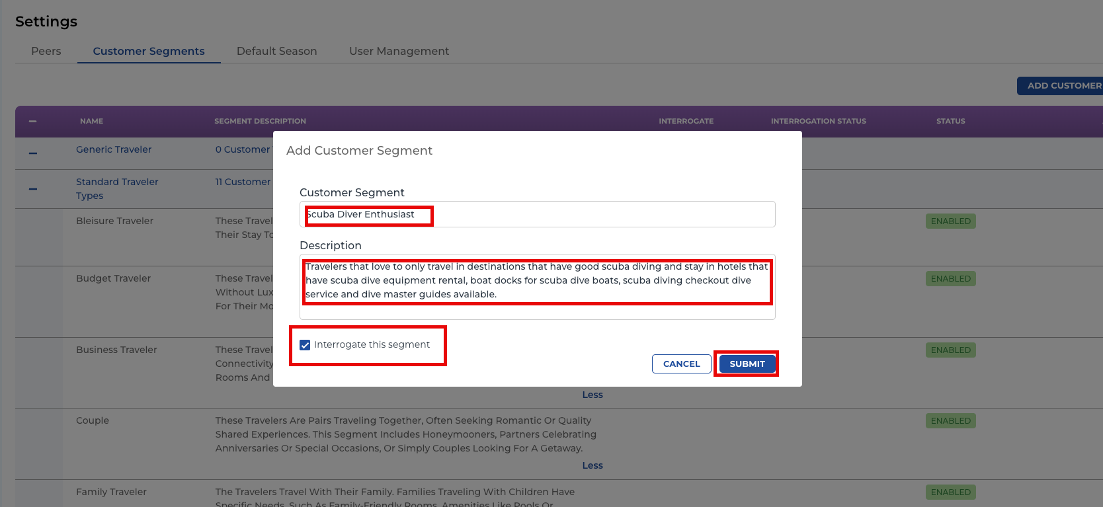Uncheck the Interrogate this segment checkbox
1103x507 pixels.
point(305,345)
